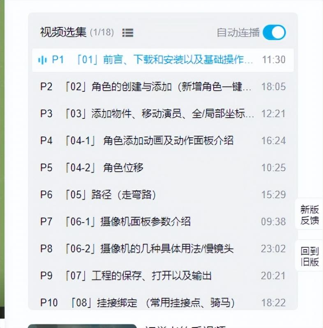Viewport: 323px width, 328px height.
Task: Click the 回到旧版 button
Action: (x=309, y=256)
